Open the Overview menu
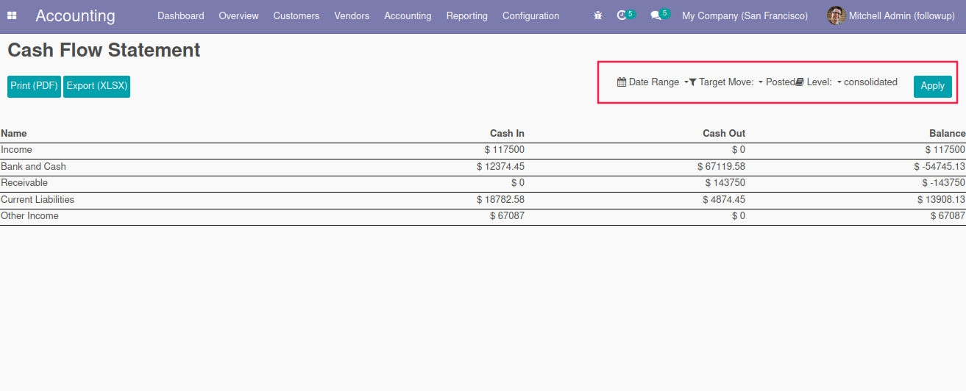966x391 pixels. [239, 15]
